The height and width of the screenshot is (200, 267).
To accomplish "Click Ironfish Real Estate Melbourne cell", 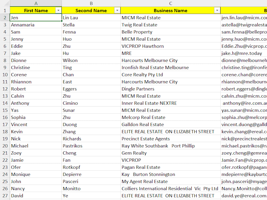I will [x=171, y=68].
